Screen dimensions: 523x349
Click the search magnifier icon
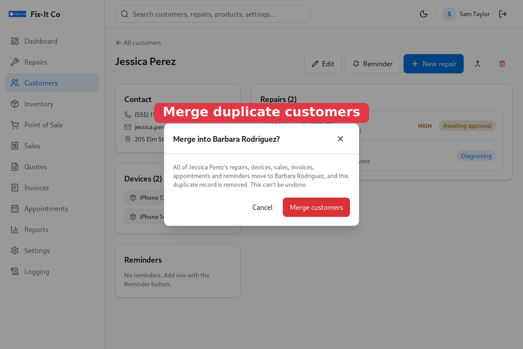125,14
